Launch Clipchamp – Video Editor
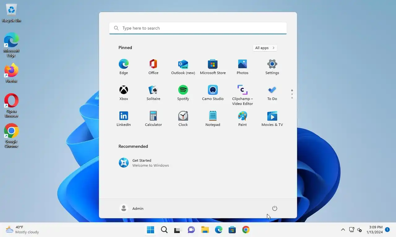The height and width of the screenshot is (237, 396). point(243,95)
